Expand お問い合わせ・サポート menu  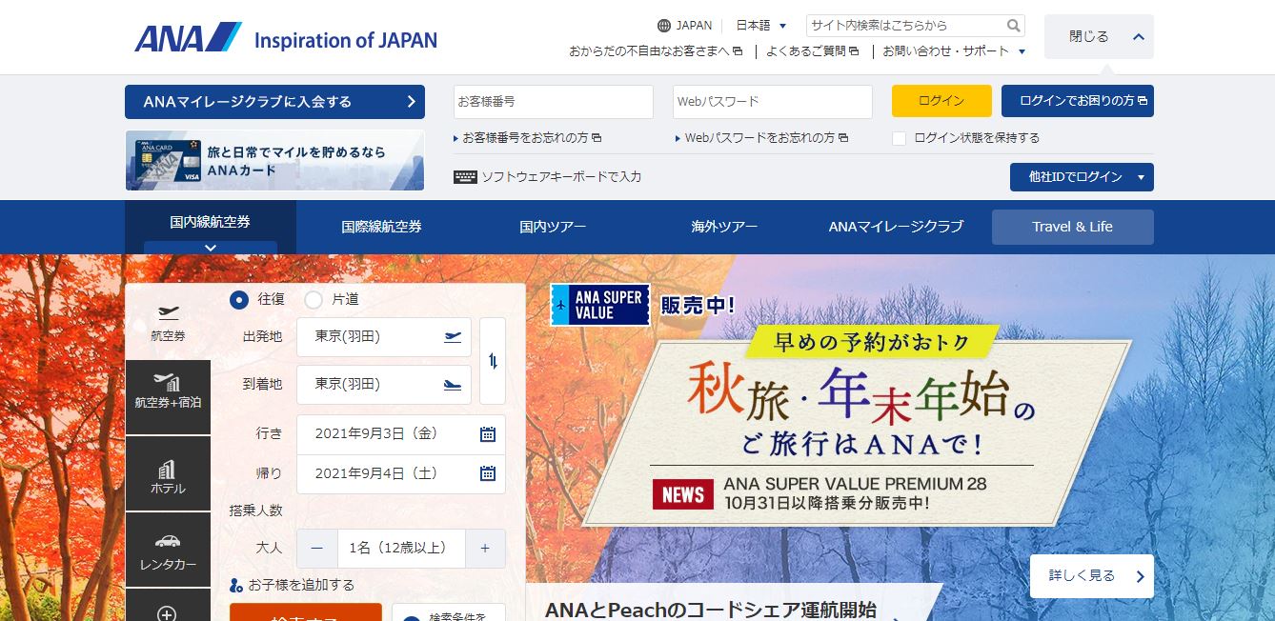(x=954, y=50)
